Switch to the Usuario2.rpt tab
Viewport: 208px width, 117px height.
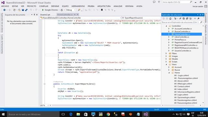[x=45, y=15]
